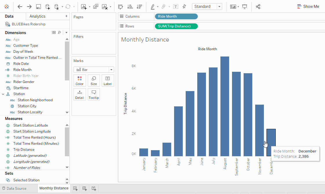Open the Data Source tab
325x194 pixels.
tap(14, 188)
